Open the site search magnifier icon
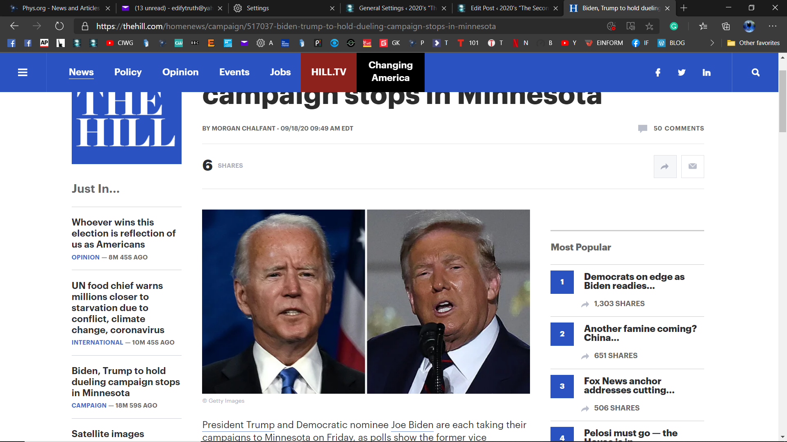 pos(755,72)
